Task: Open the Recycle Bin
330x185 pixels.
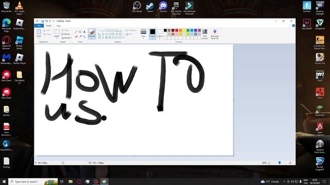Action: click(x=6, y=7)
